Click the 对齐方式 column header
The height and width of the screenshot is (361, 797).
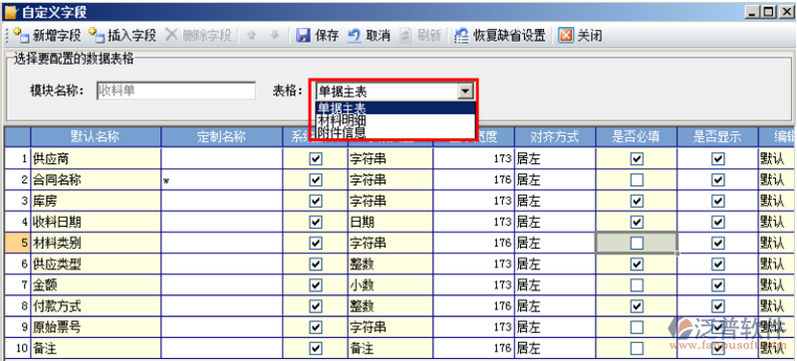pos(555,136)
